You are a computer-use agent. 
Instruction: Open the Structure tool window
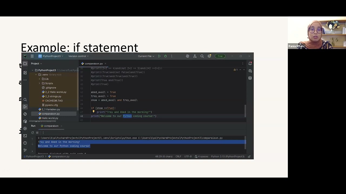25,73
